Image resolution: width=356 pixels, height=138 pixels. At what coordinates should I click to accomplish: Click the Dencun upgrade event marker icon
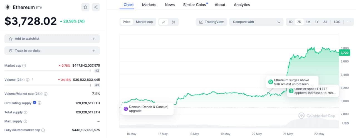tap(125, 109)
